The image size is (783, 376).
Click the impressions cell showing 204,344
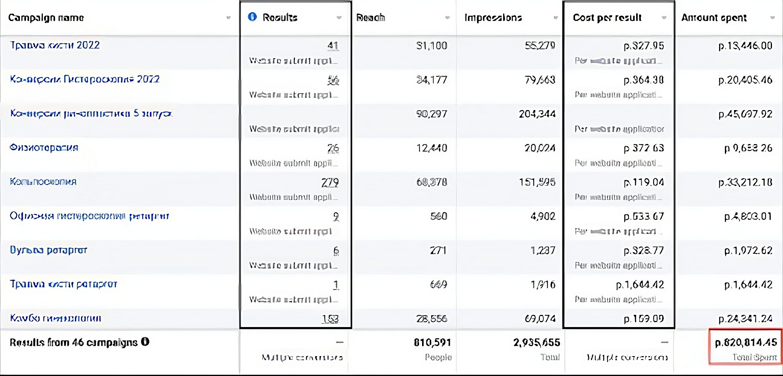point(537,114)
